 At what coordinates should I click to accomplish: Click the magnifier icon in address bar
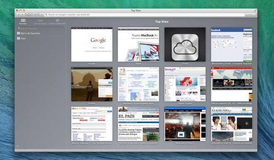point(46,15)
